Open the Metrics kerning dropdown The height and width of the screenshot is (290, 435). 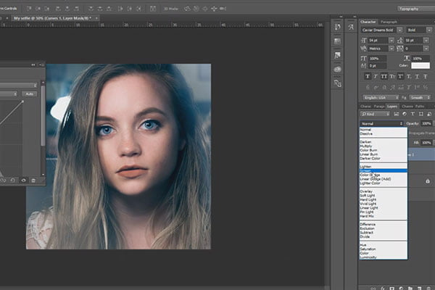391,49
